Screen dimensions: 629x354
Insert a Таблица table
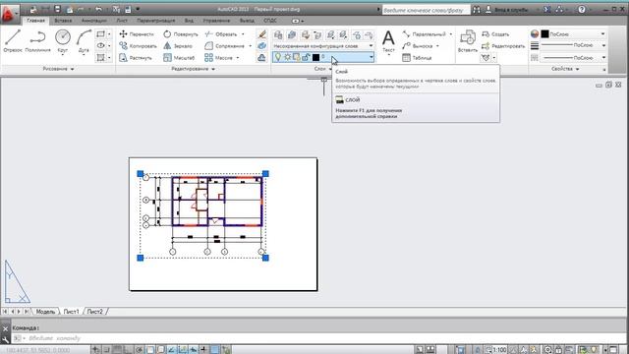tap(417, 58)
